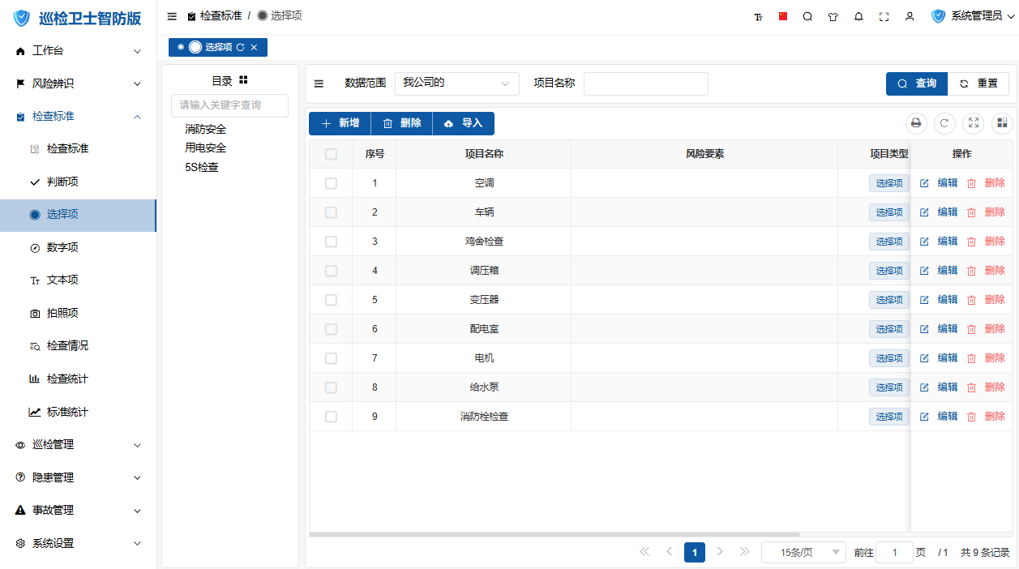The height and width of the screenshot is (569, 1019).
Task: Click the print icon above the table
Action: tap(916, 123)
